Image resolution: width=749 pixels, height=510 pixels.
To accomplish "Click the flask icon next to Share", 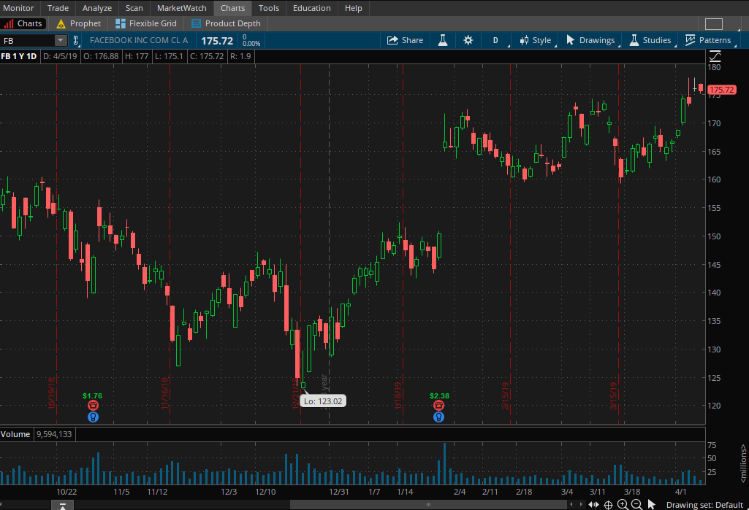I will pyautogui.click(x=443, y=41).
